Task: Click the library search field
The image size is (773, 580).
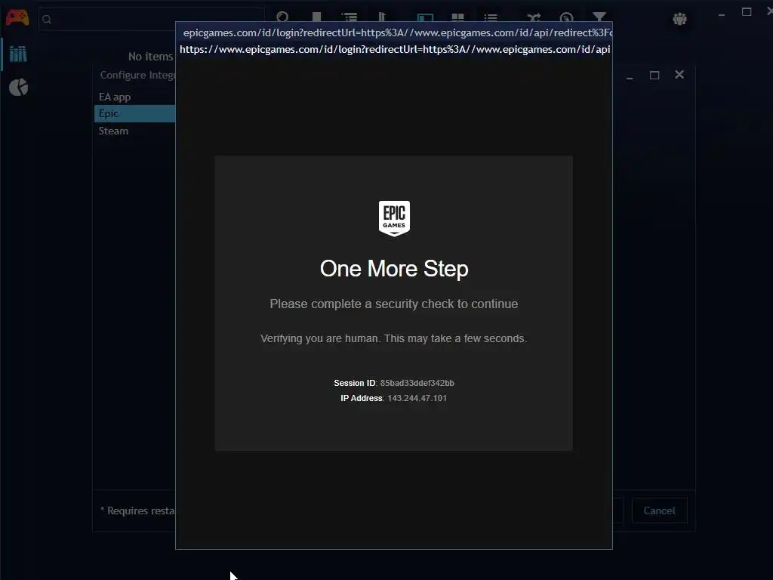Action: (x=151, y=19)
